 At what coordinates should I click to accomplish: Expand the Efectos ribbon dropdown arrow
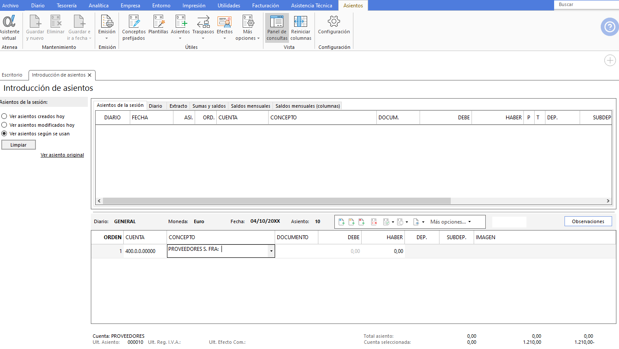[x=225, y=38]
